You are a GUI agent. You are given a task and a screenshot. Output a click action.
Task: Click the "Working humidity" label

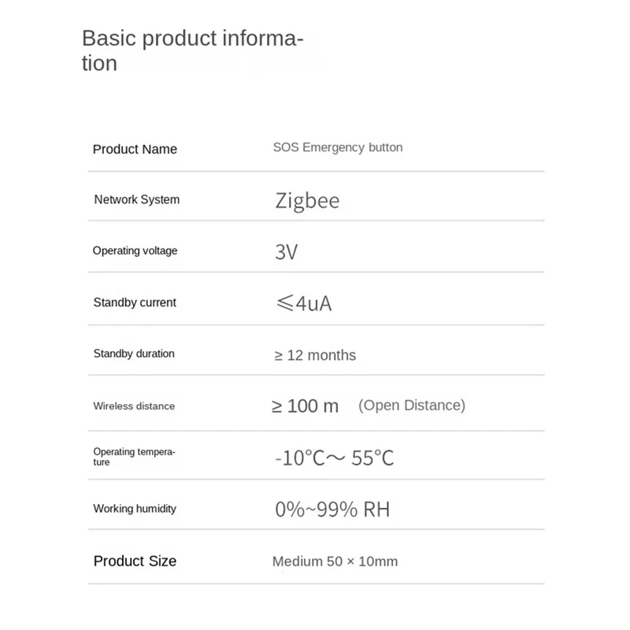(x=135, y=509)
